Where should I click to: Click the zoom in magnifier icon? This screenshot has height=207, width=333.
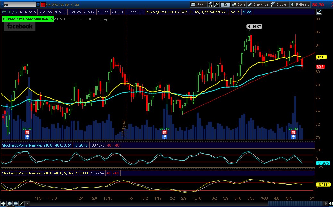pyautogui.click(x=10, y=204)
